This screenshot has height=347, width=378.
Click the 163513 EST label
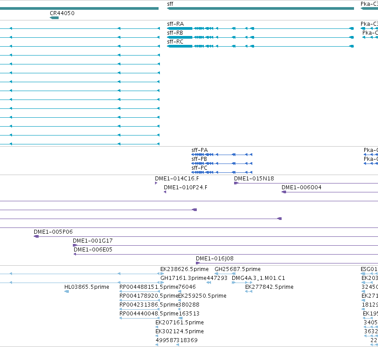tap(189, 314)
